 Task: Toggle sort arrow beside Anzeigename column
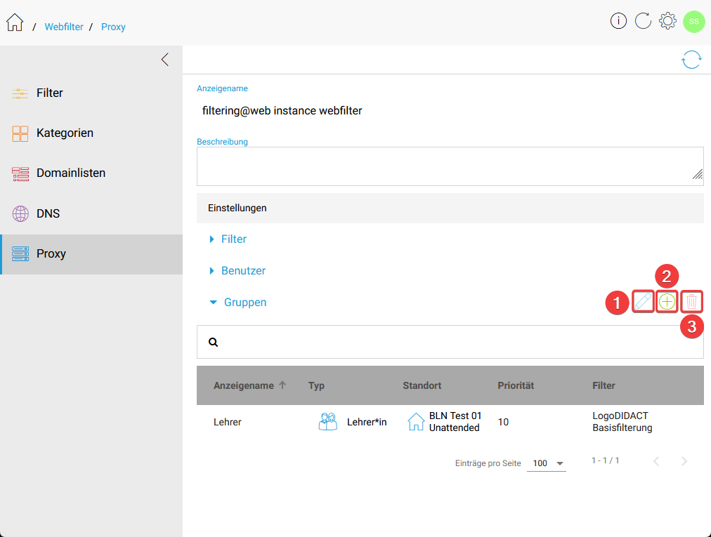pyautogui.click(x=282, y=385)
